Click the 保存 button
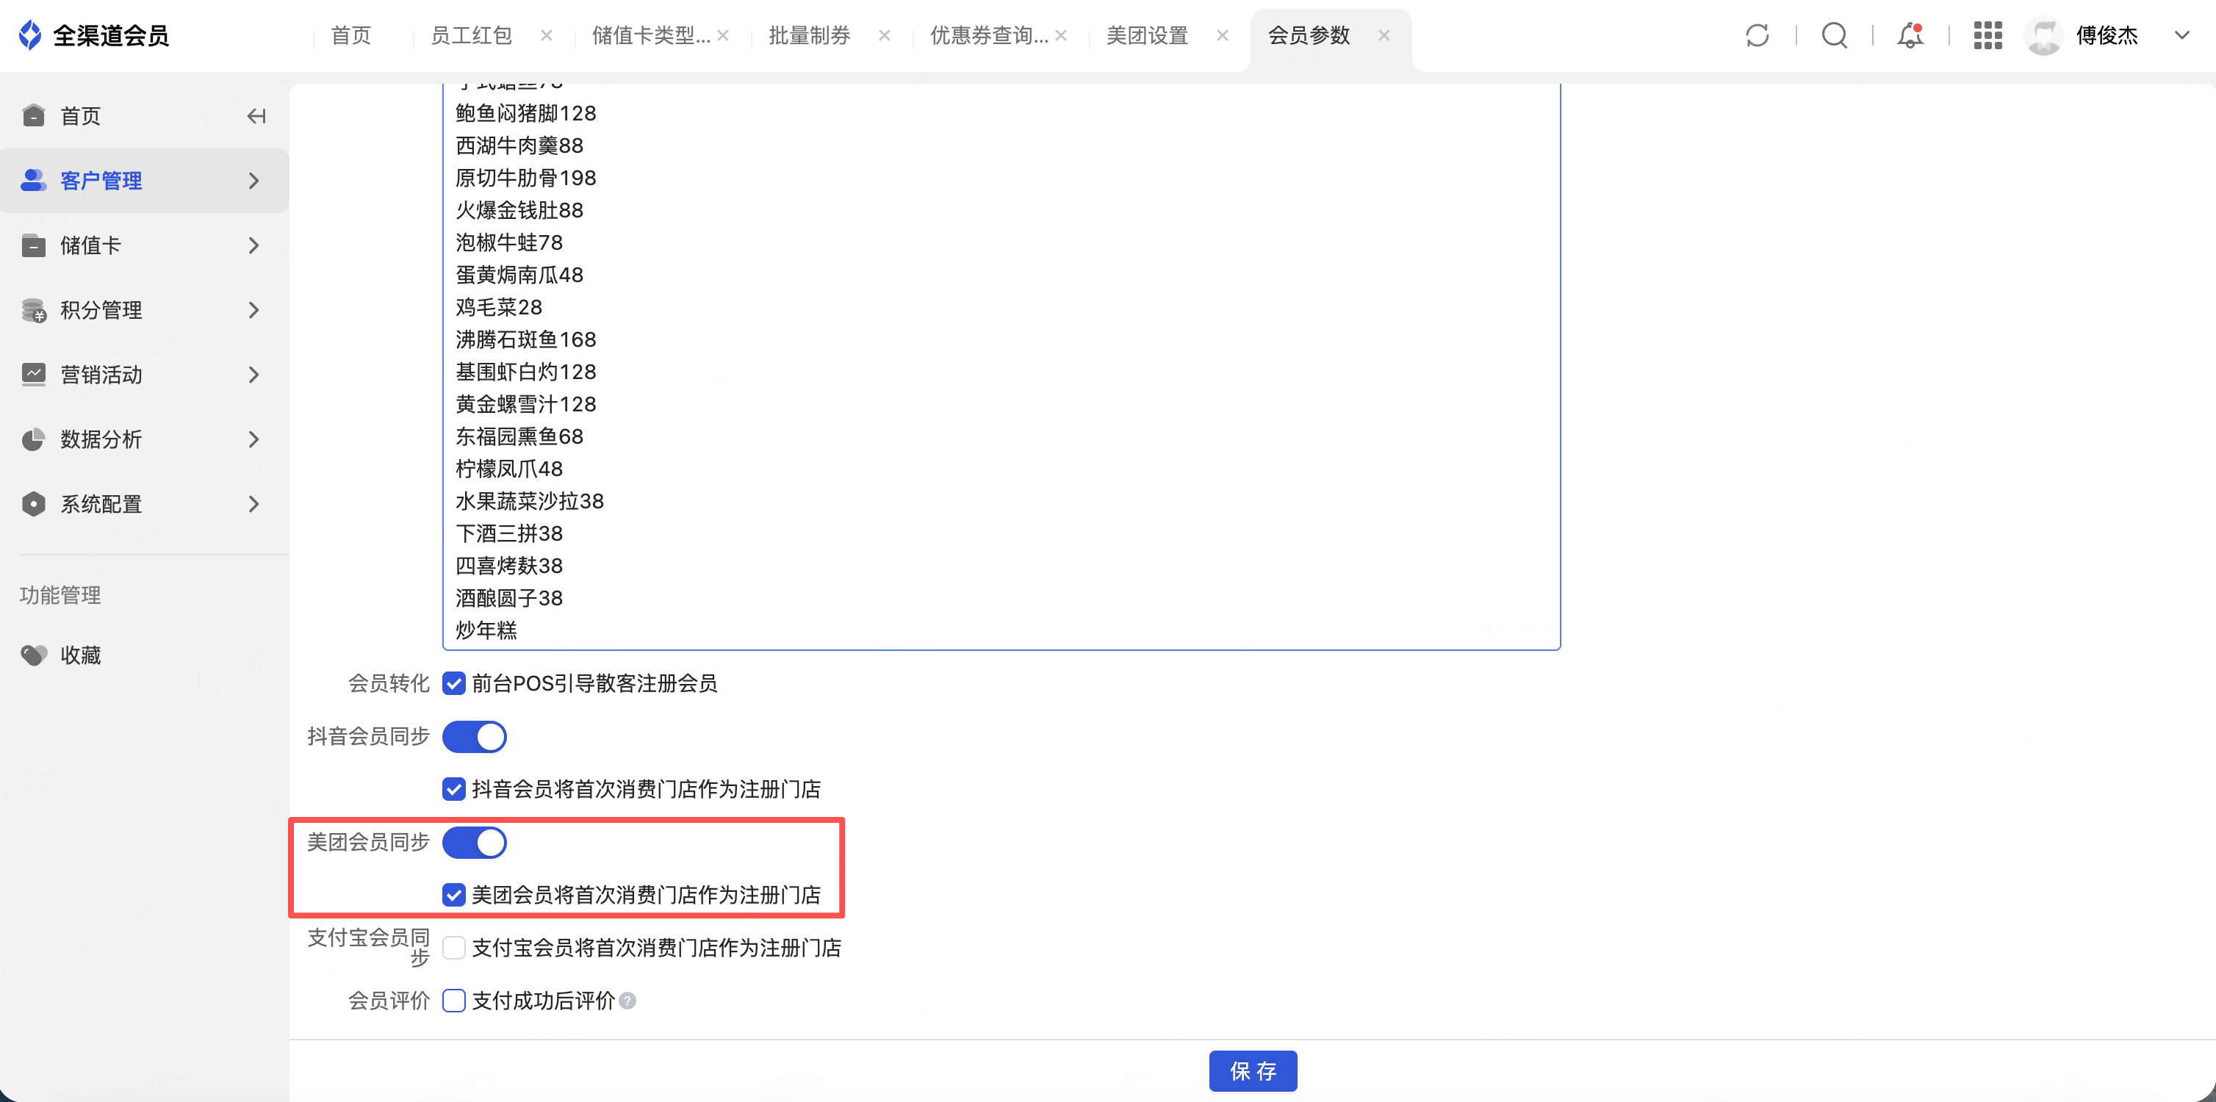This screenshot has height=1102, width=2216. (1253, 1071)
